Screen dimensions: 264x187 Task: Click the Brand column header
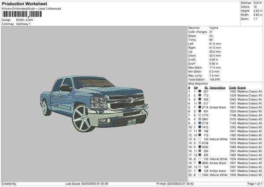tap(242, 87)
